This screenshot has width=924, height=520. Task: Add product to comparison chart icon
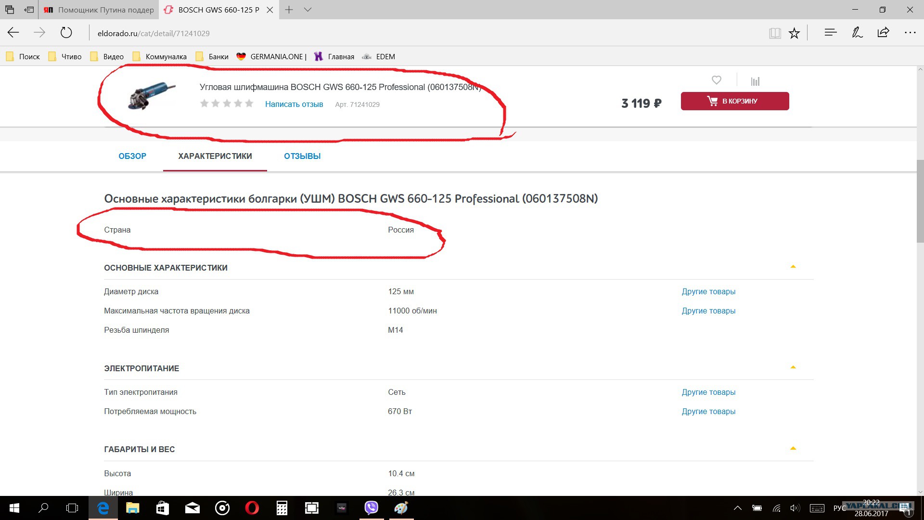click(755, 81)
